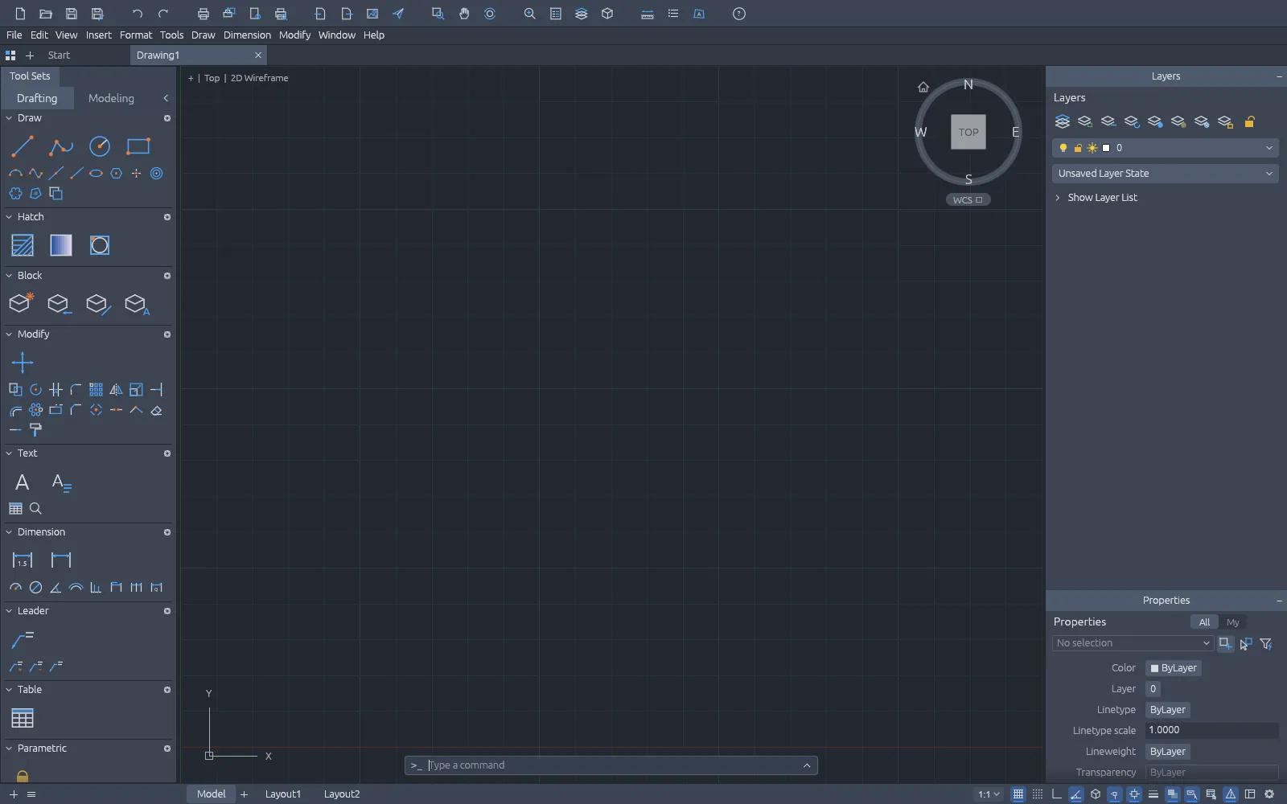
Task: Select the Boundary hatch tool
Action: pyautogui.click(x=100, y=245)
